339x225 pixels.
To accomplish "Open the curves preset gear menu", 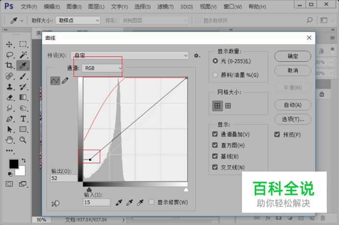I will click(196, 55).
